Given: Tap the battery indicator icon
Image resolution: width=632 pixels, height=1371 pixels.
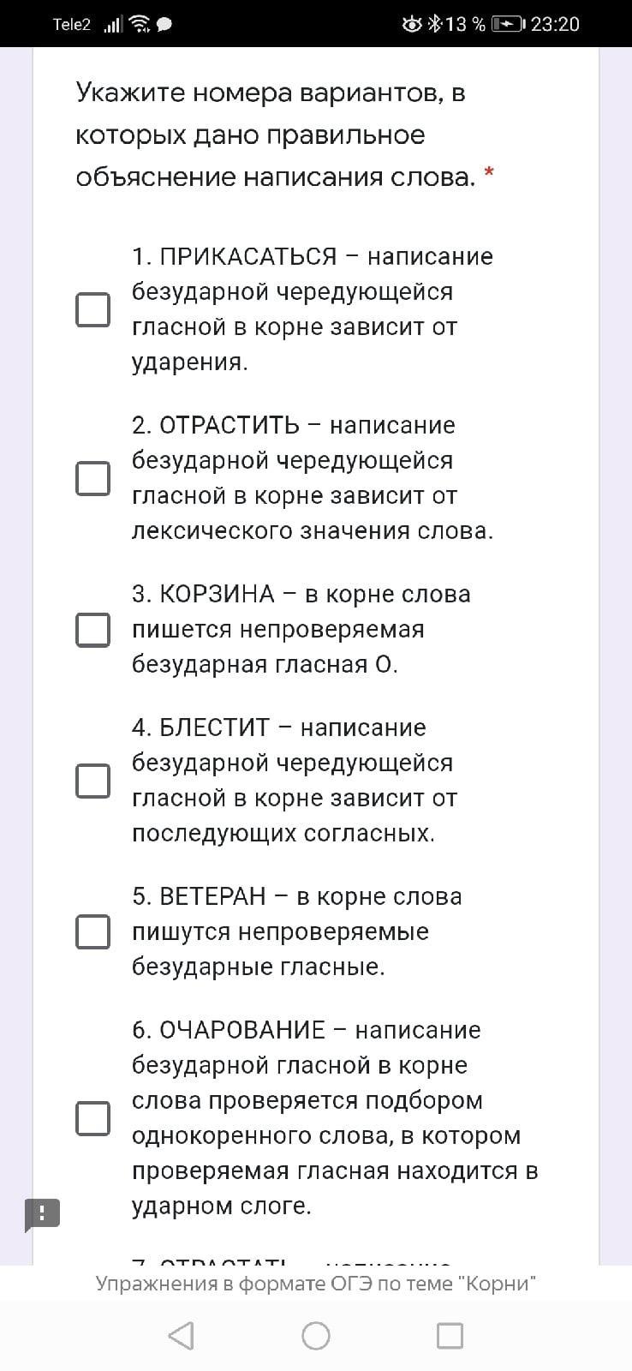Looking at the screenshot, I should [x=508, y=24].
